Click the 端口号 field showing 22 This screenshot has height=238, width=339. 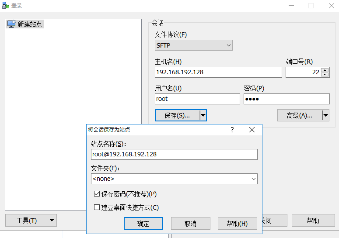[x=303, y=72]
